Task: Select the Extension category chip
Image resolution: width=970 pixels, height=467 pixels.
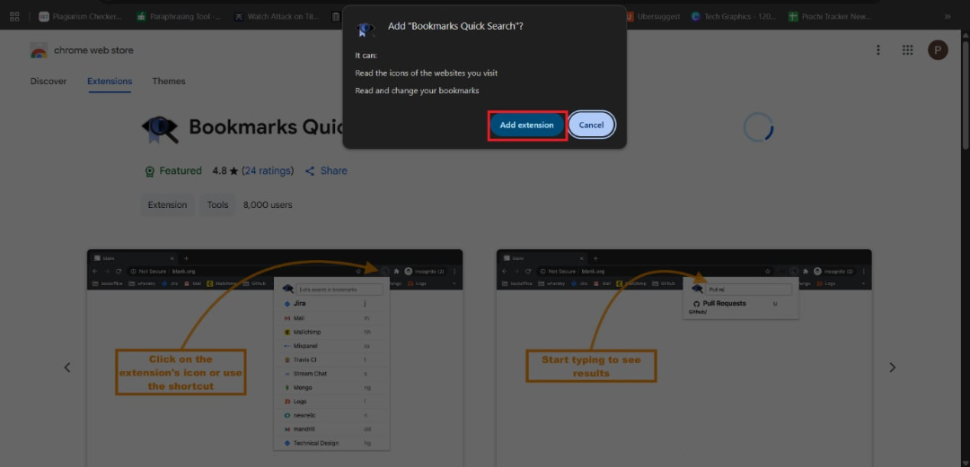Action: click(x=167, y=205)
